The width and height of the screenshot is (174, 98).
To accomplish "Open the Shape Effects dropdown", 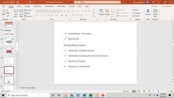I will (x=123, y=16).
